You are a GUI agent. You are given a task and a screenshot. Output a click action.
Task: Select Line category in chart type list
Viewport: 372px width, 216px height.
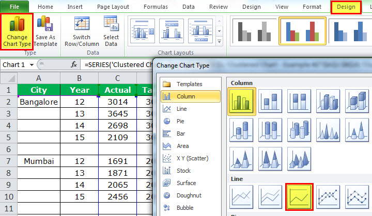pyautogui.click(x=191, y=109)
